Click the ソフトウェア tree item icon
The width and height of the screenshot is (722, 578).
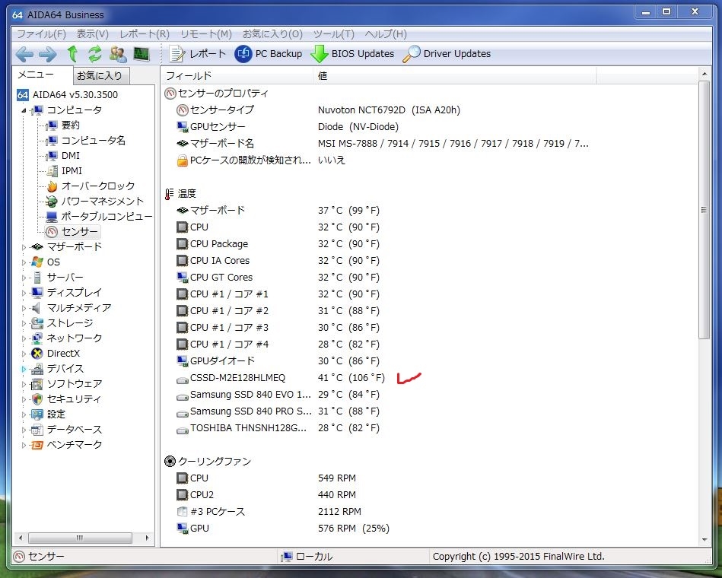[x=37, y=384]
